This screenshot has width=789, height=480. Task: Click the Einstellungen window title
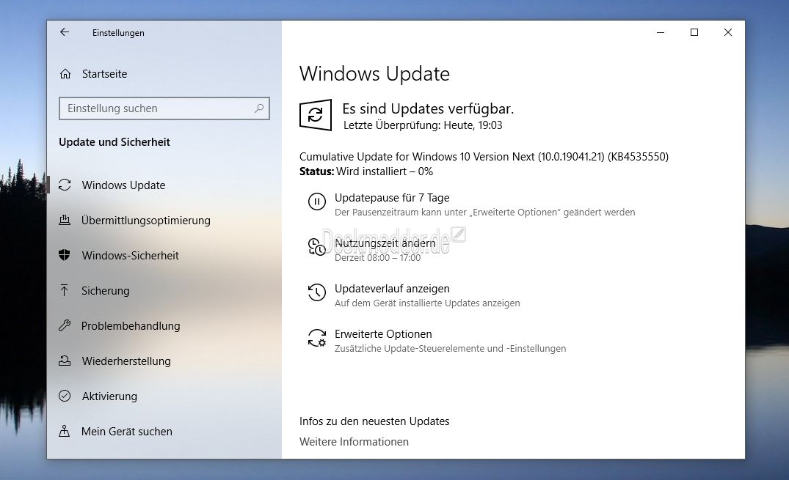[x=118, y=33]
